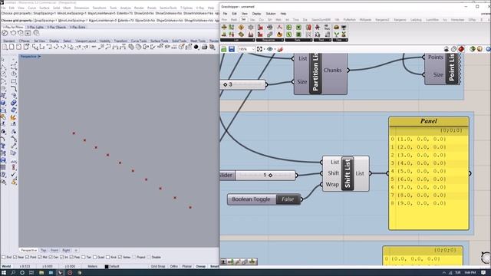Toggle the Mid osnap checkbox

pyautogui.click(x=40, y=258)
